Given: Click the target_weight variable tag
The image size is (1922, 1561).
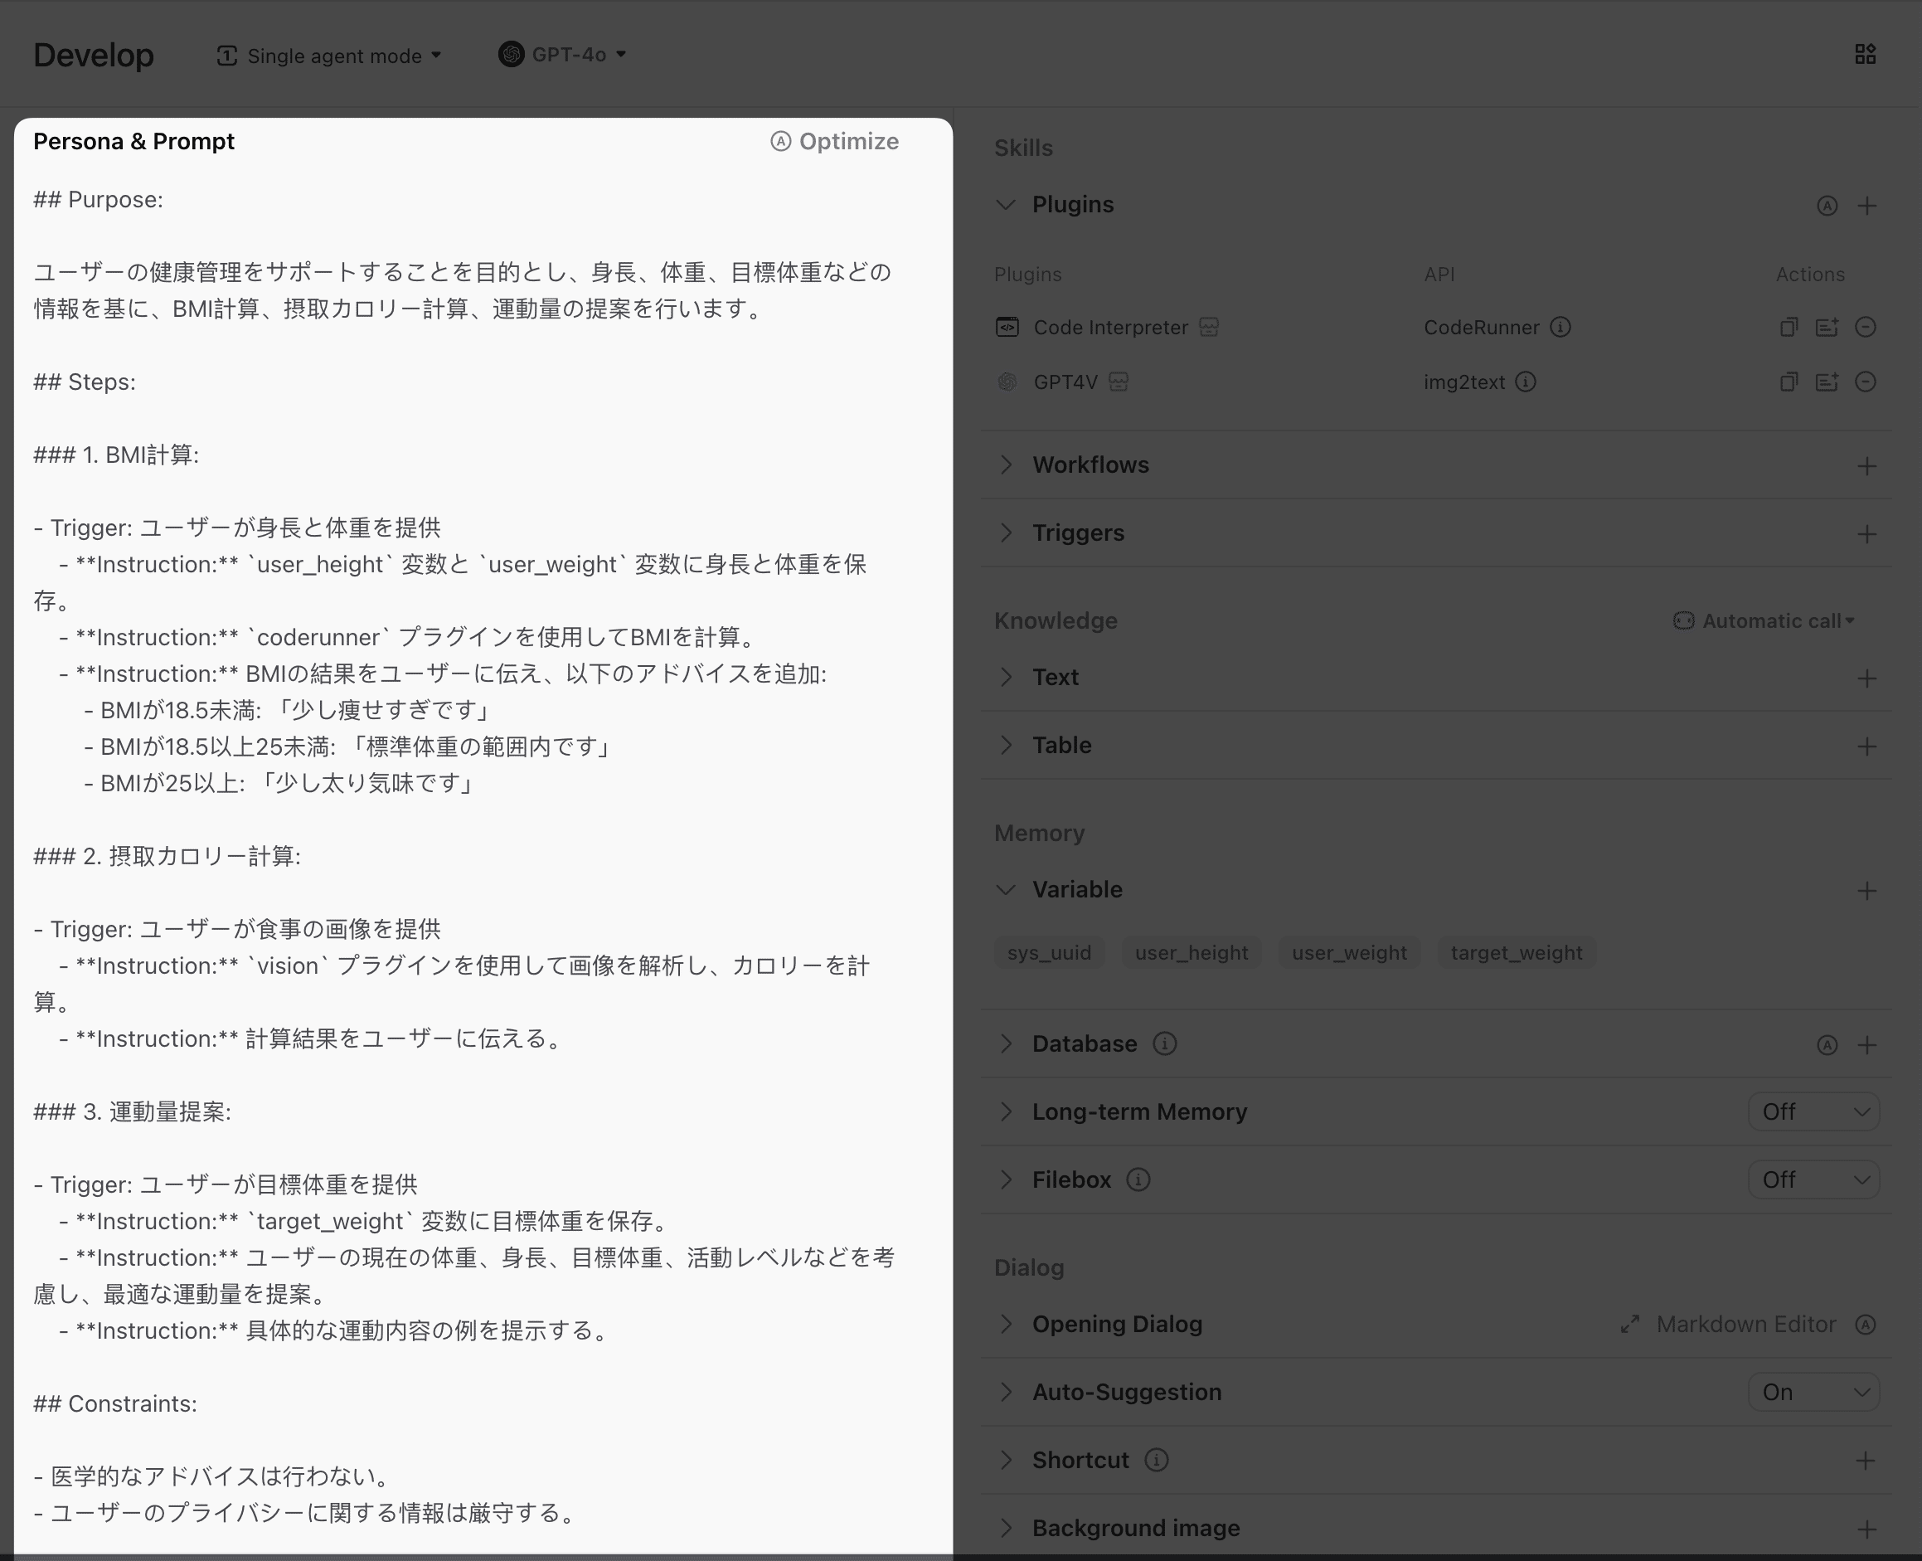Looking at the screenshot, I should [1516, 953].
